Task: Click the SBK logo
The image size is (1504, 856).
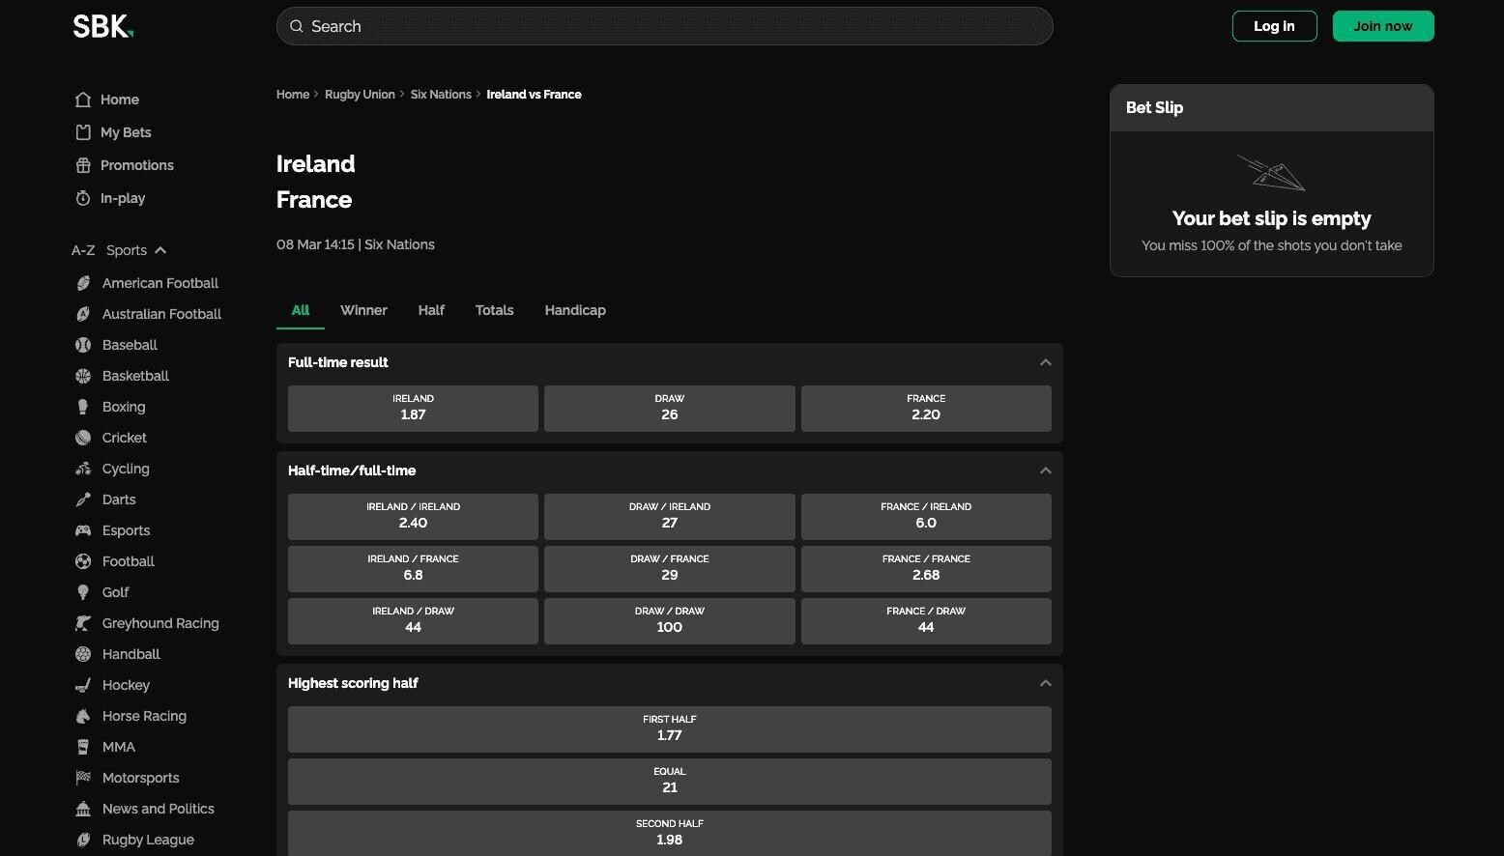Action: 102,26
